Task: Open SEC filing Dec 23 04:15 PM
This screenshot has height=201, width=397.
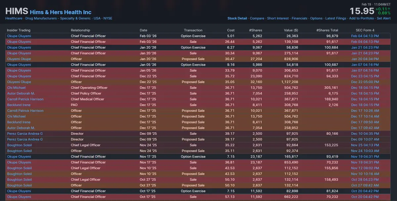Action: [365, 76]
